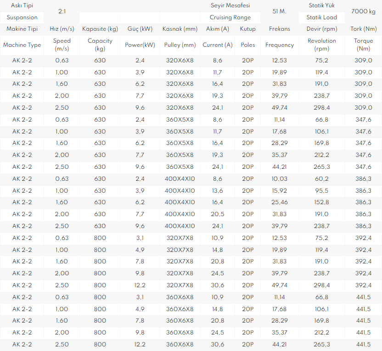Select the Frequency column header

pos(280,45)
